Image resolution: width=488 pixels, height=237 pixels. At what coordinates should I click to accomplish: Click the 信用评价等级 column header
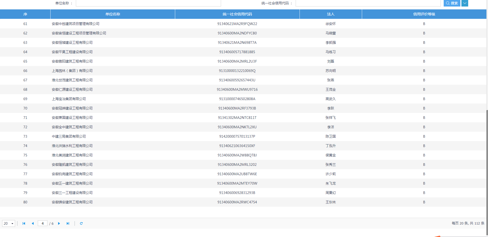(x=424, y=14)
